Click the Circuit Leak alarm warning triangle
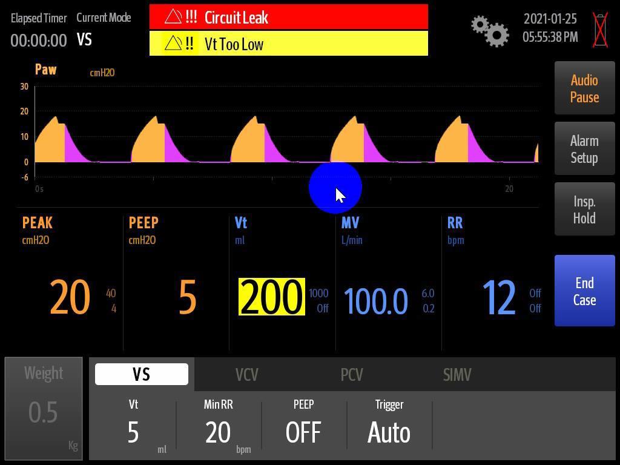The height and width of the screenshot is (465, 620). [x=173, y=17]
